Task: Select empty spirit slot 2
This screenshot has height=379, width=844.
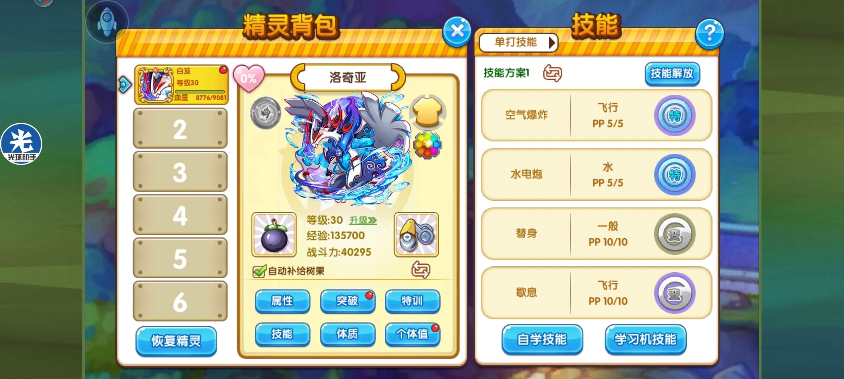Action: coord(180,128)
